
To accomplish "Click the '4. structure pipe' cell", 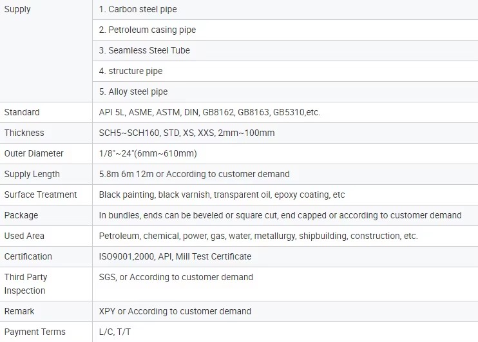I will point(285,71).
